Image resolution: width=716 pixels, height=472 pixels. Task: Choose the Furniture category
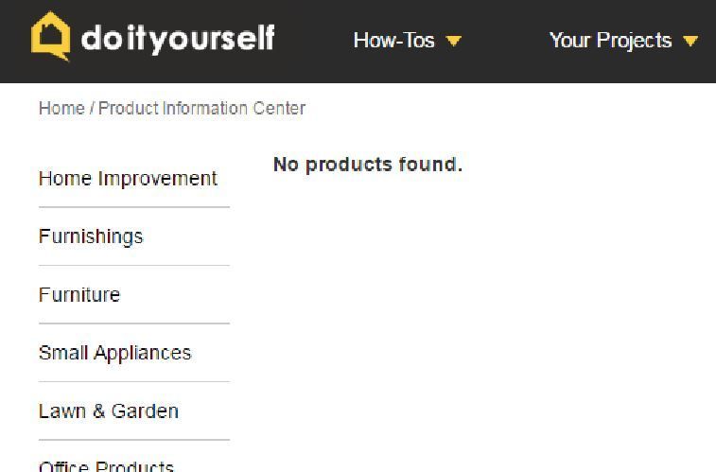coord(79,295)
